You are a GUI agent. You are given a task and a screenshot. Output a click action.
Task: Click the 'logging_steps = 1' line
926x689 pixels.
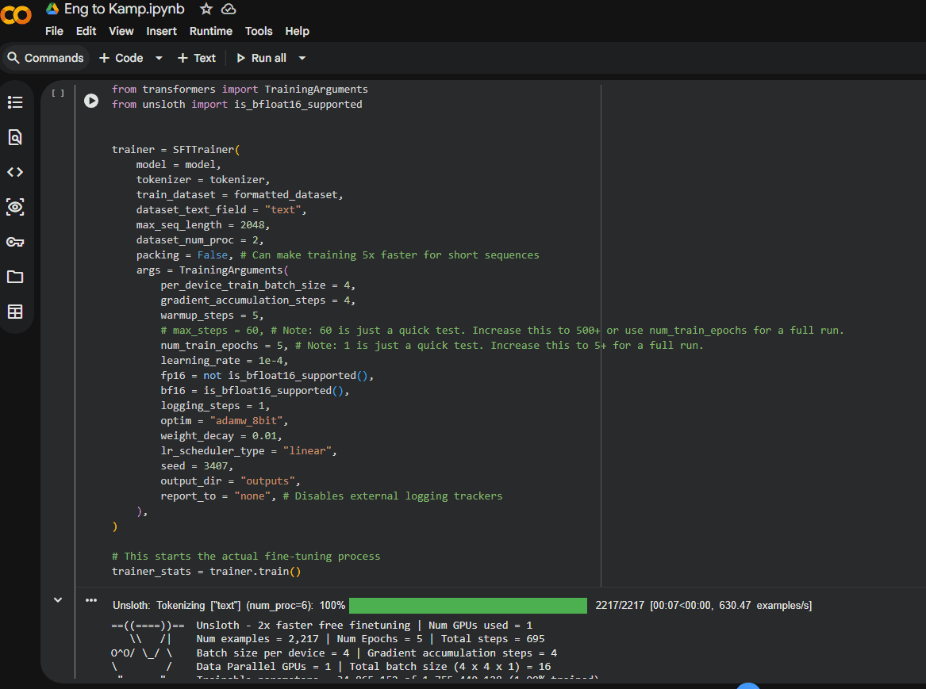coord(215,406)
